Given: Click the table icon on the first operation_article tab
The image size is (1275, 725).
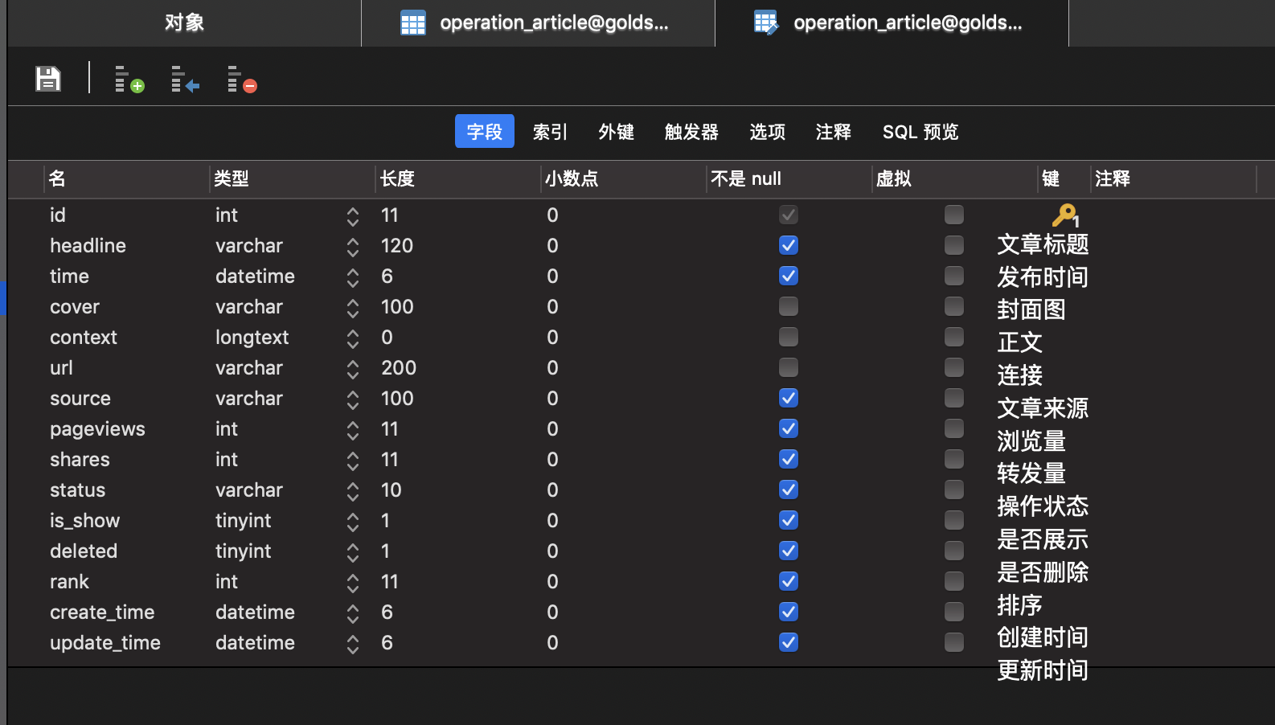Looking at the screenshot, I should pyautogui.click(x=413, y=23).
